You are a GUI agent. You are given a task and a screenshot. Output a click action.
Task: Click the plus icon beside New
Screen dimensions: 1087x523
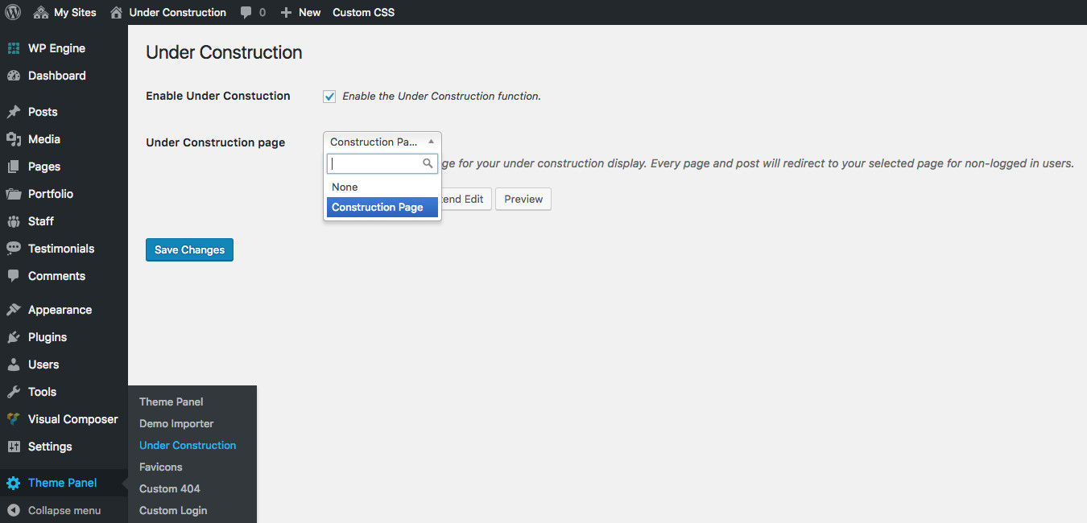285,13
